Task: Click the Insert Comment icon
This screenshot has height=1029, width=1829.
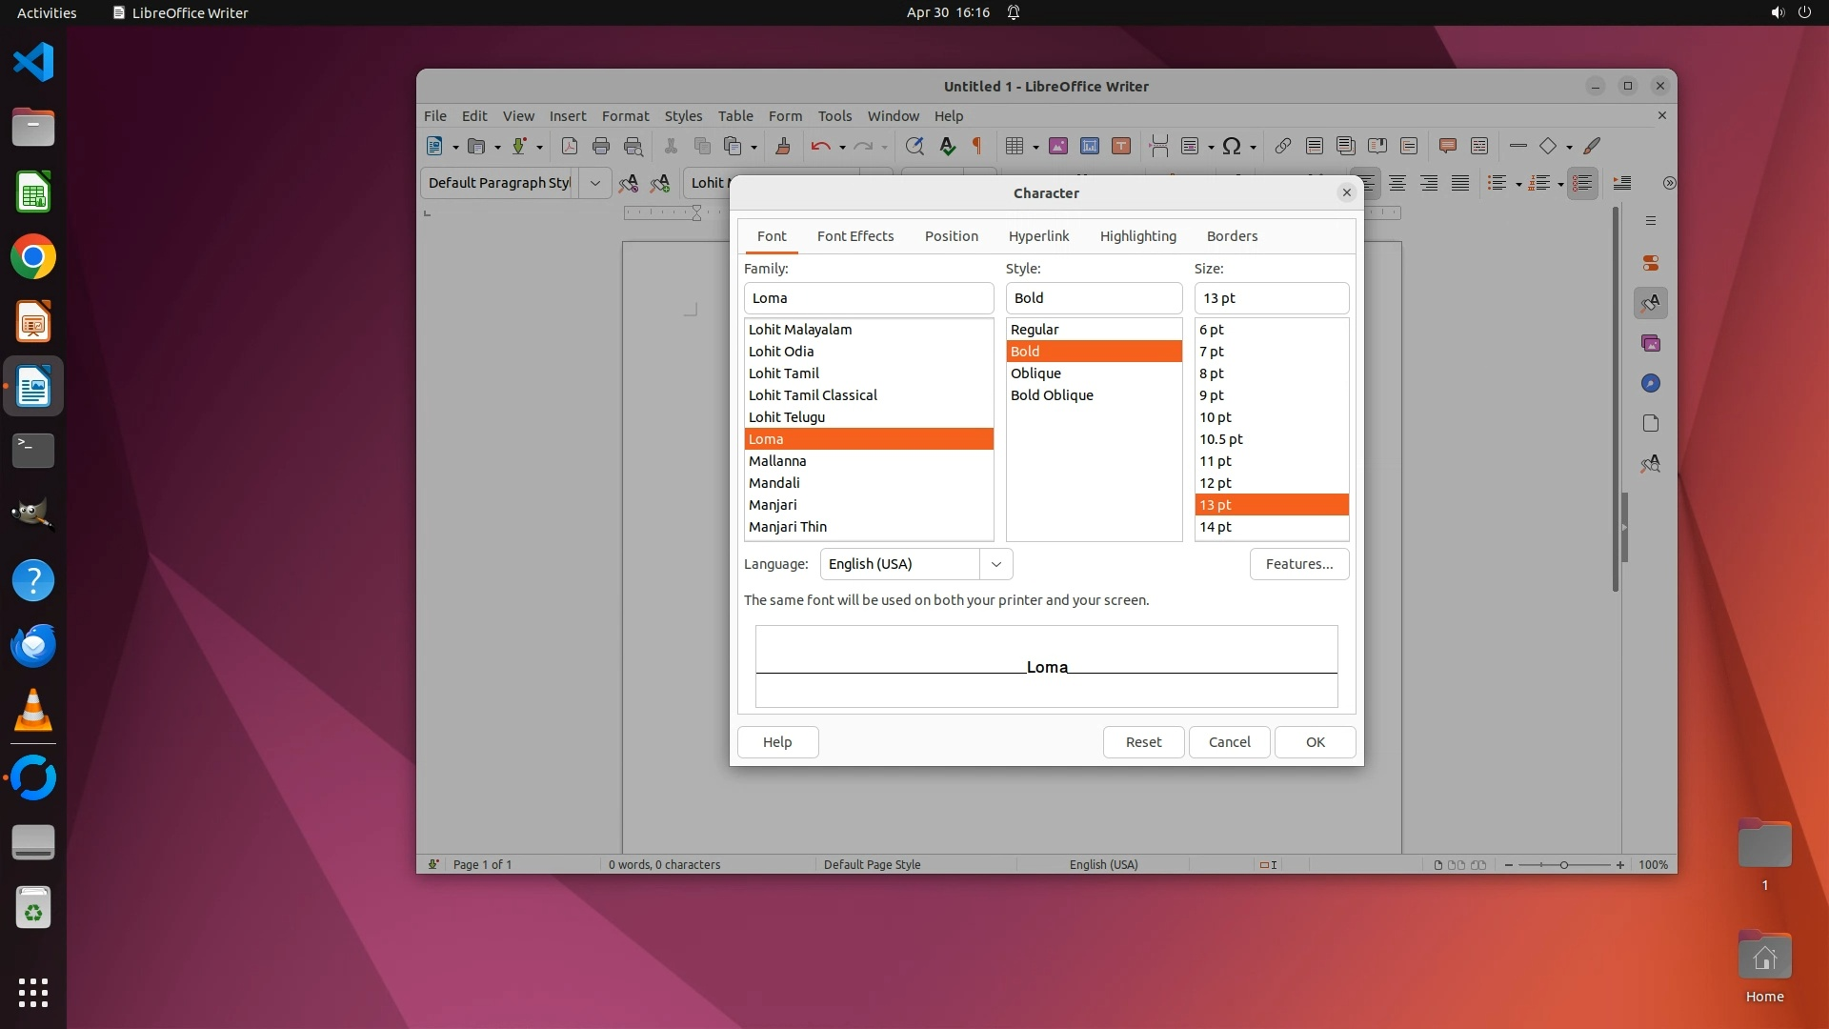Action: tap(1447, 146)
